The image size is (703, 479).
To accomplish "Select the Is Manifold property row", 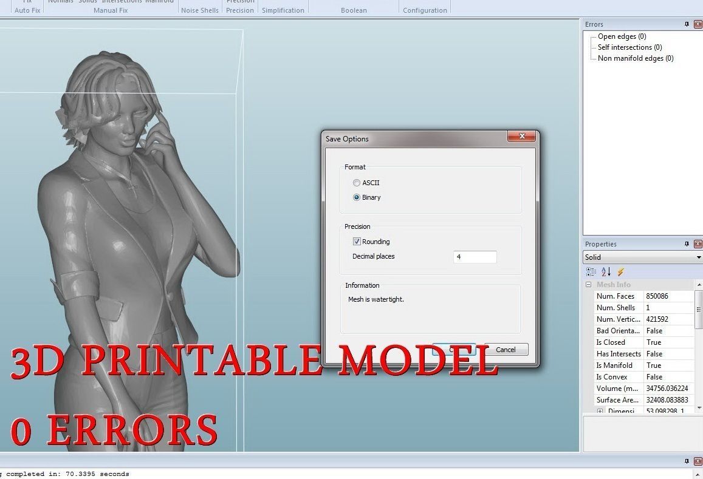I will tap(644, 365).
